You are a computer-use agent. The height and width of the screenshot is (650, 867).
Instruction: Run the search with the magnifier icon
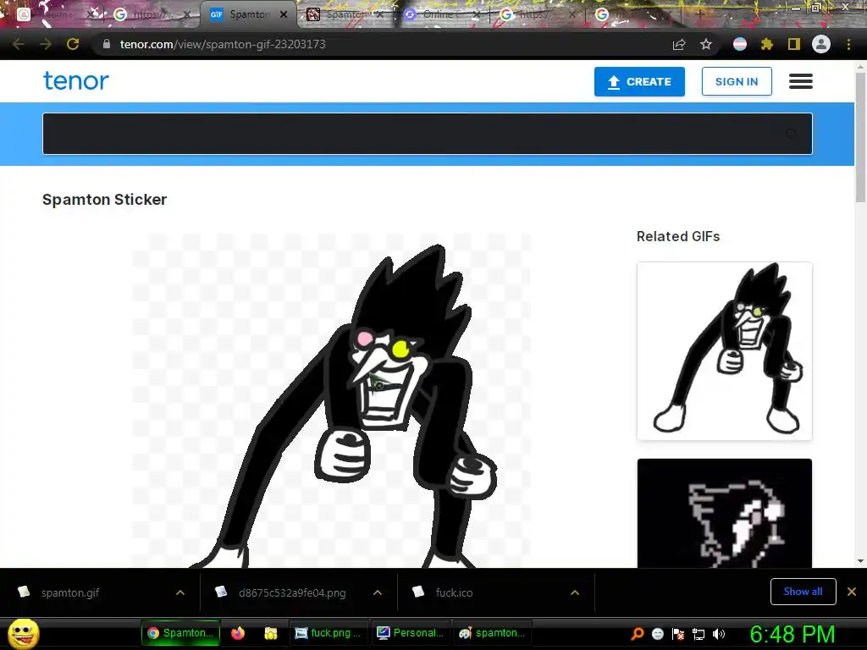point(792,134)
